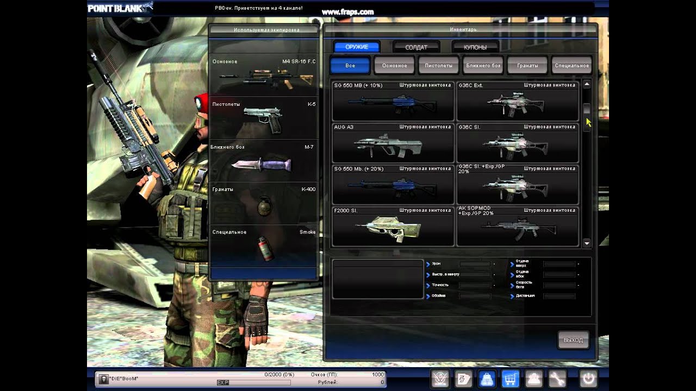Click the Скорость бега stat label

click(x=523, y=285)
